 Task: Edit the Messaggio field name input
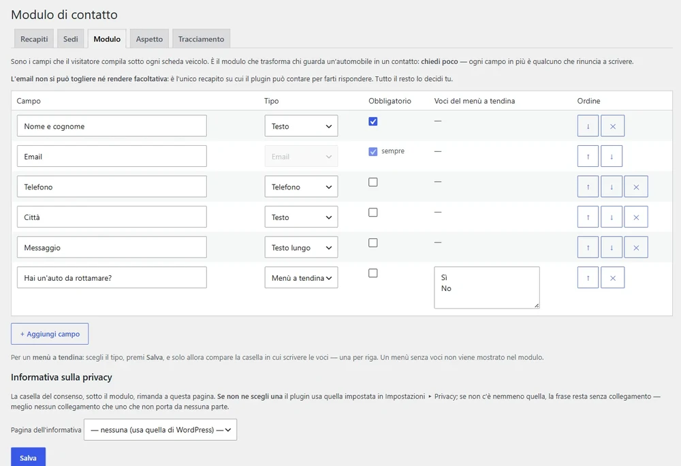[x=112, y=247]
